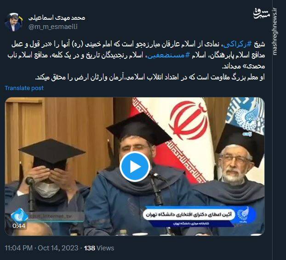Viewport: 286px width, 260px height.
Task: Click the mashreghnews.ir vertical watermark
Action: point(275,31)
